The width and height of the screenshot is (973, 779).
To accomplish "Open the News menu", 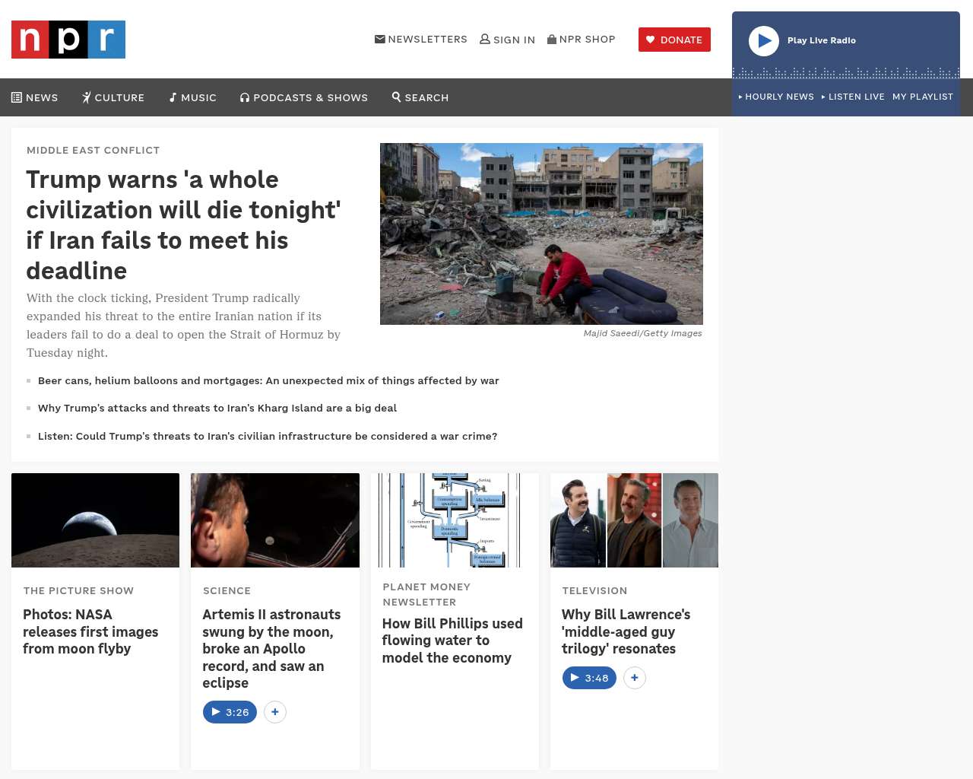I will (x=35, y=97).
